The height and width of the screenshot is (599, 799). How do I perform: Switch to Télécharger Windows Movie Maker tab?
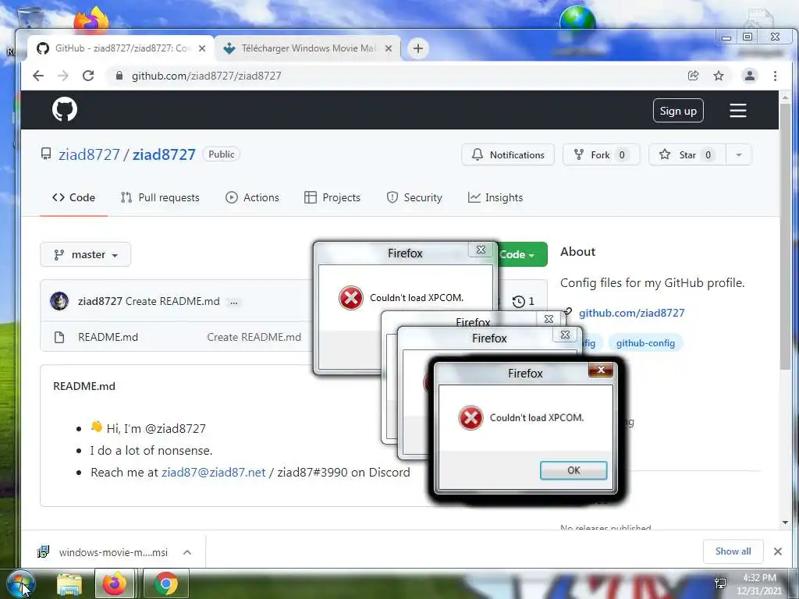pos(307,48)
